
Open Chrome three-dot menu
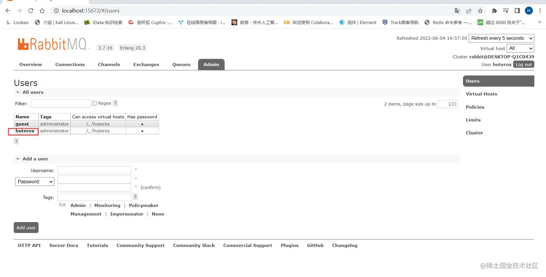[x=540, y=11]
